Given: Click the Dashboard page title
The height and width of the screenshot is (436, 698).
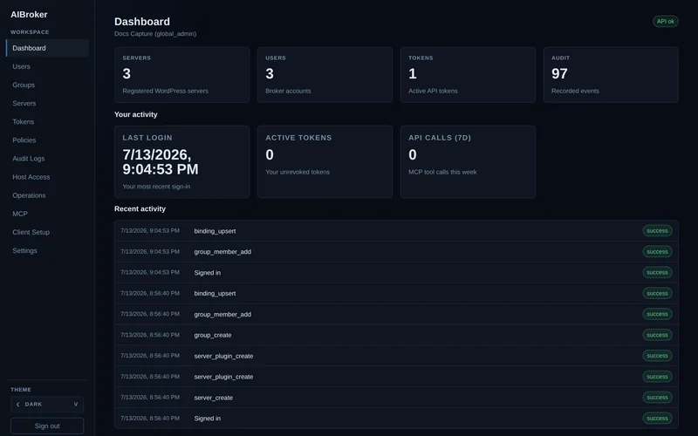Looking at the screenshot, I should click(142, 21).
